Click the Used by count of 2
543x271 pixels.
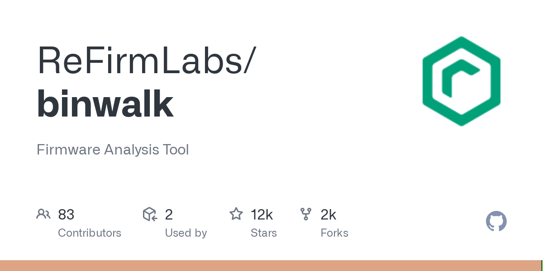[x=169, y=215]
